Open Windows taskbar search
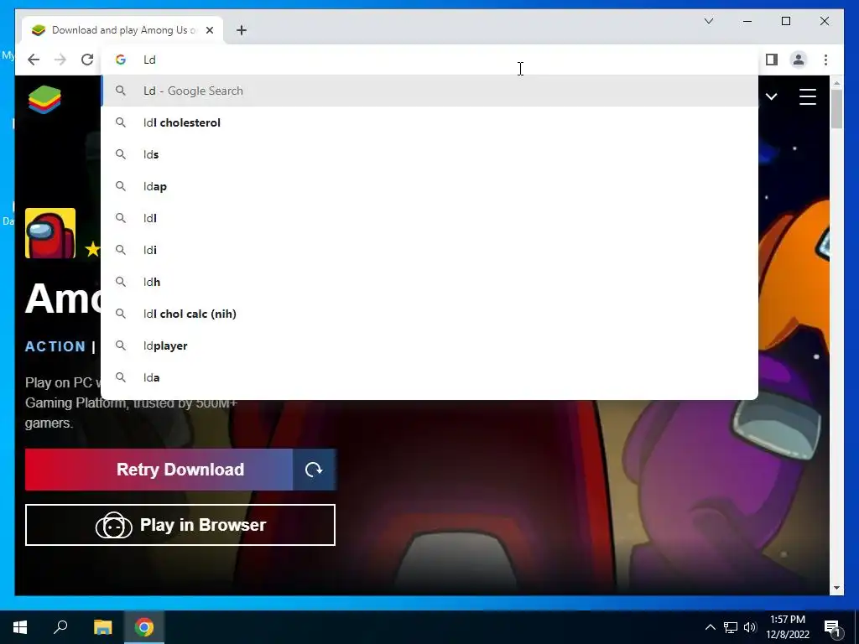This screenshot has height=644, width=859. [x=60, y=627]
